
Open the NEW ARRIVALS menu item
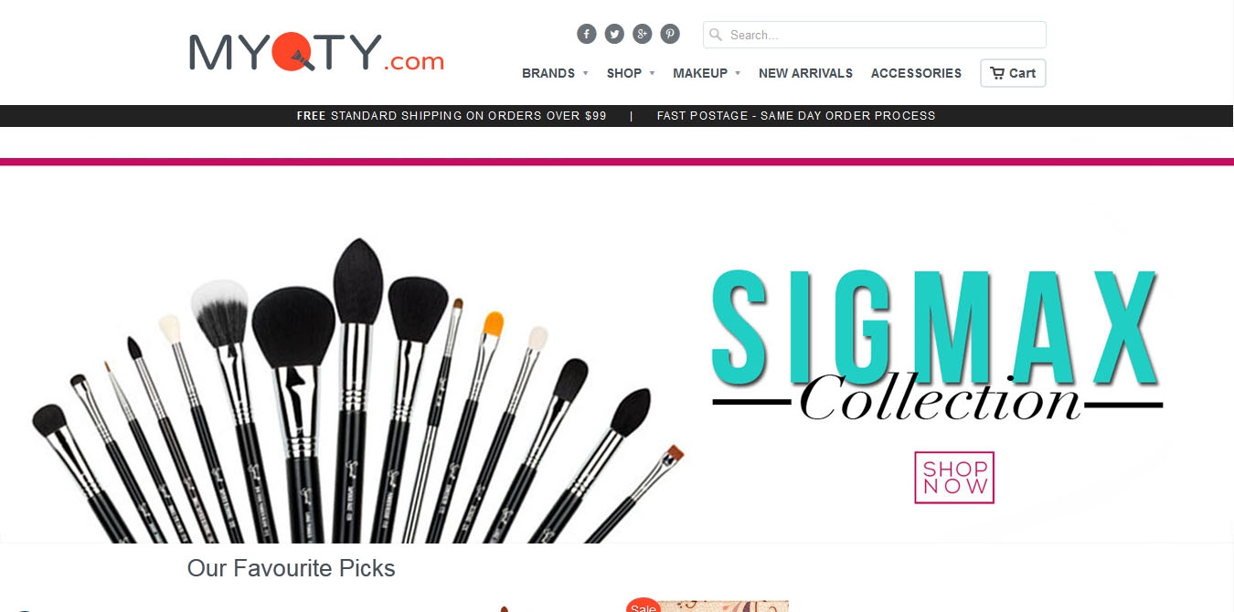tap(805, 73)
